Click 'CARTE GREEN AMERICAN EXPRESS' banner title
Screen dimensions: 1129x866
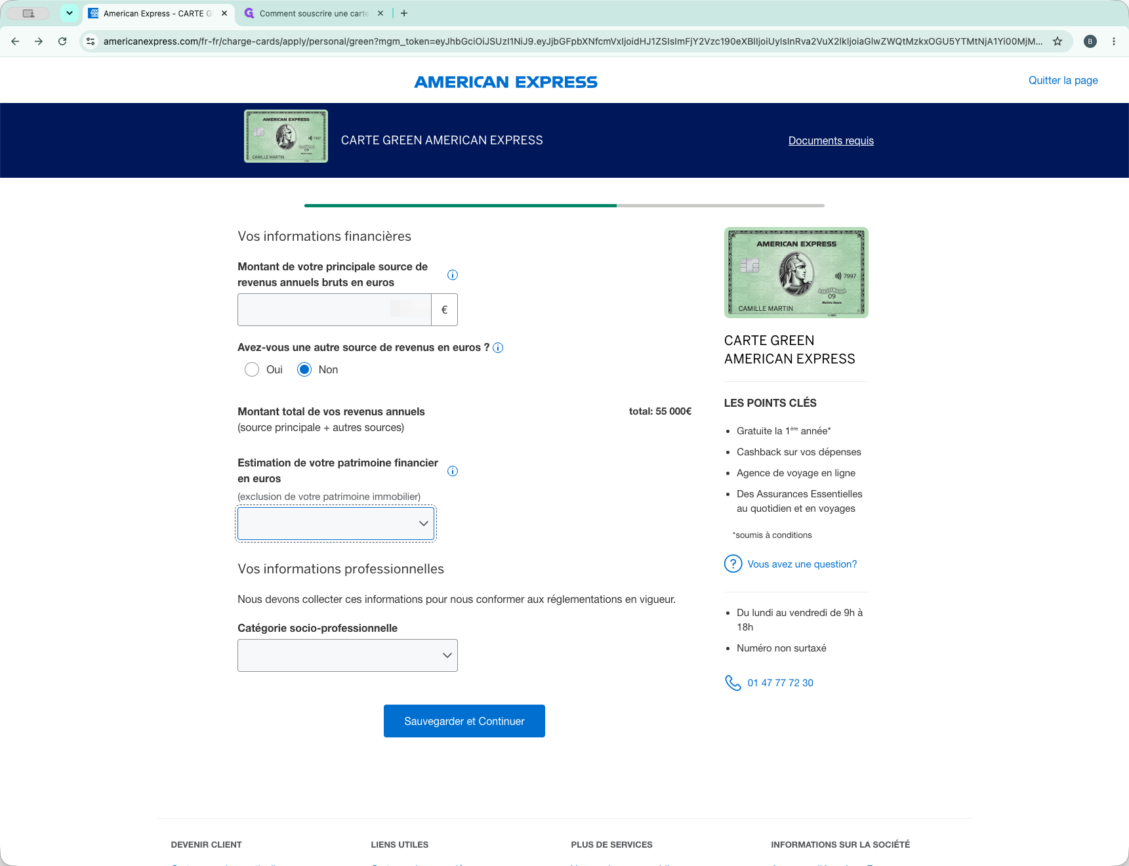(x=441, y=140)
